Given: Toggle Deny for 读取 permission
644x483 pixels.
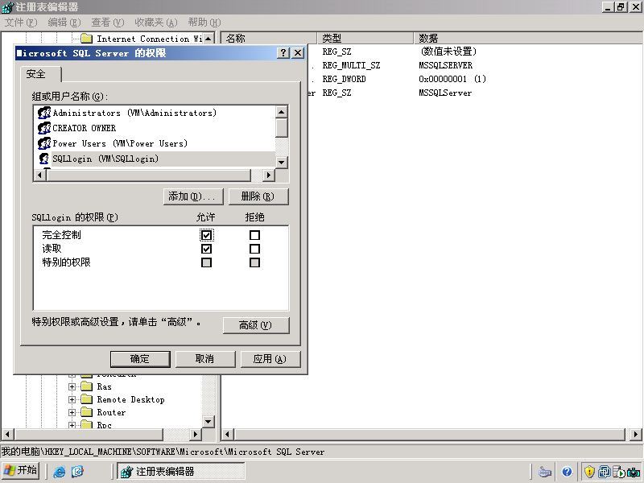Looking at the screenshot, I should click(254, 249).
